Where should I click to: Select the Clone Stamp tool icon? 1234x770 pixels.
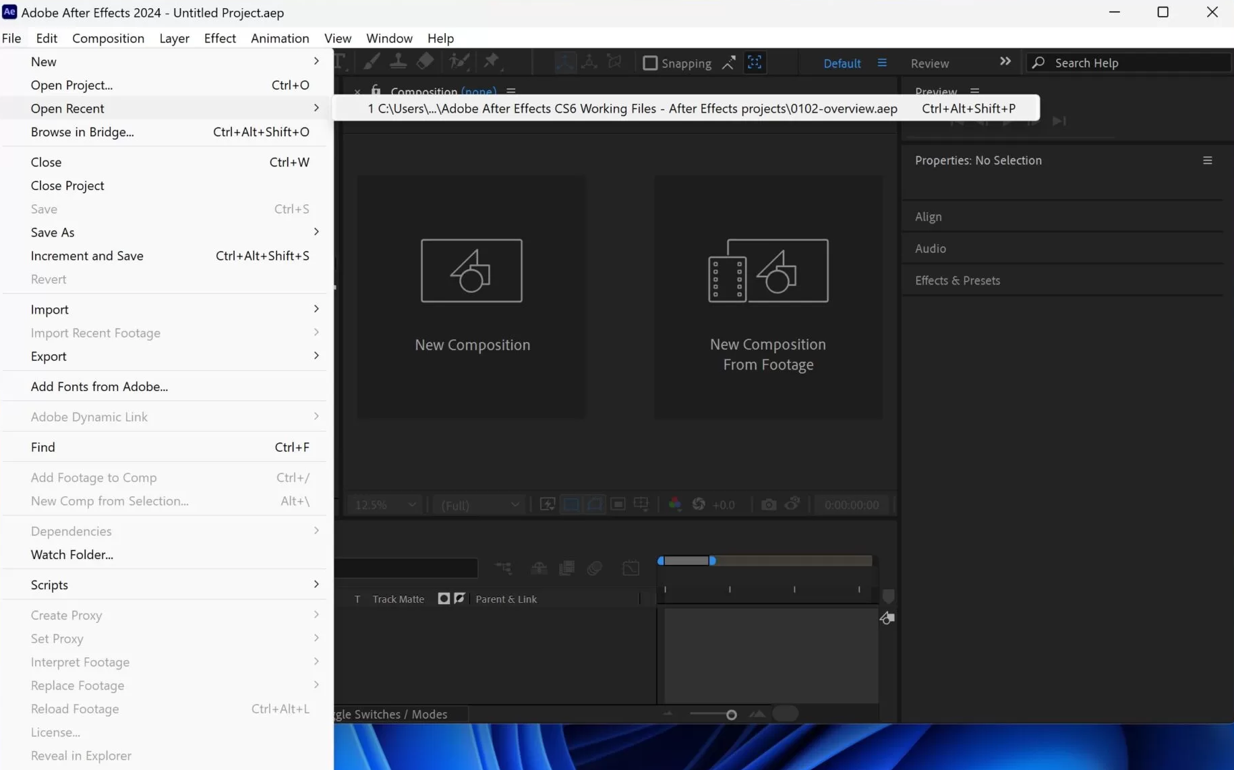pyautogui.click(x=398, y=62)
